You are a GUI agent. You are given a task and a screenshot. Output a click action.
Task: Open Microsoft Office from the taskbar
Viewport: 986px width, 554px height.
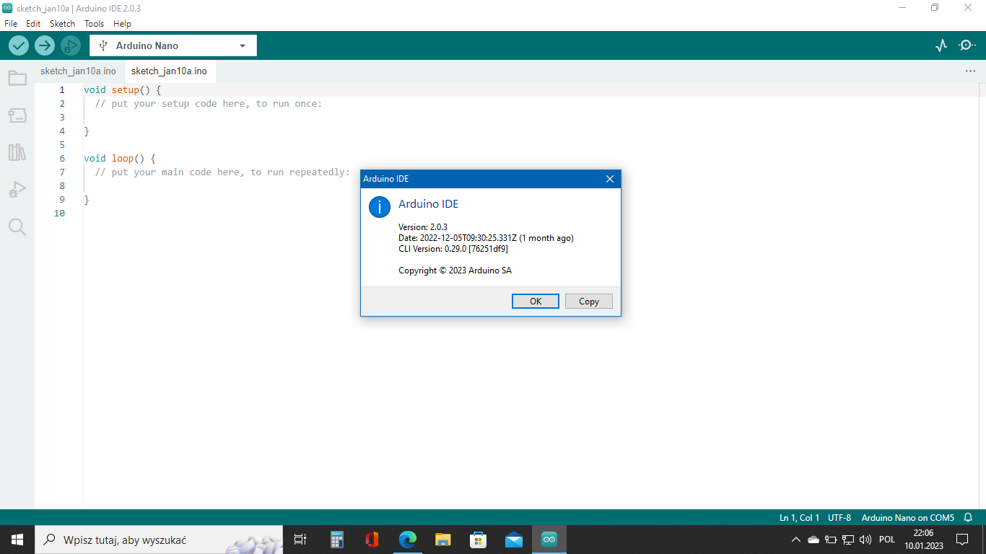click(x=372, y=540)
